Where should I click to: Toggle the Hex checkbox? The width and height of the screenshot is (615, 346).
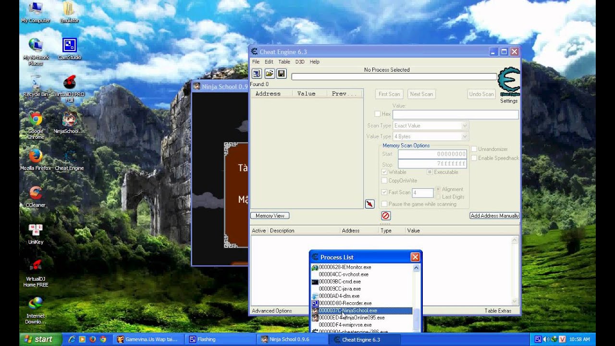click(378, 114)
